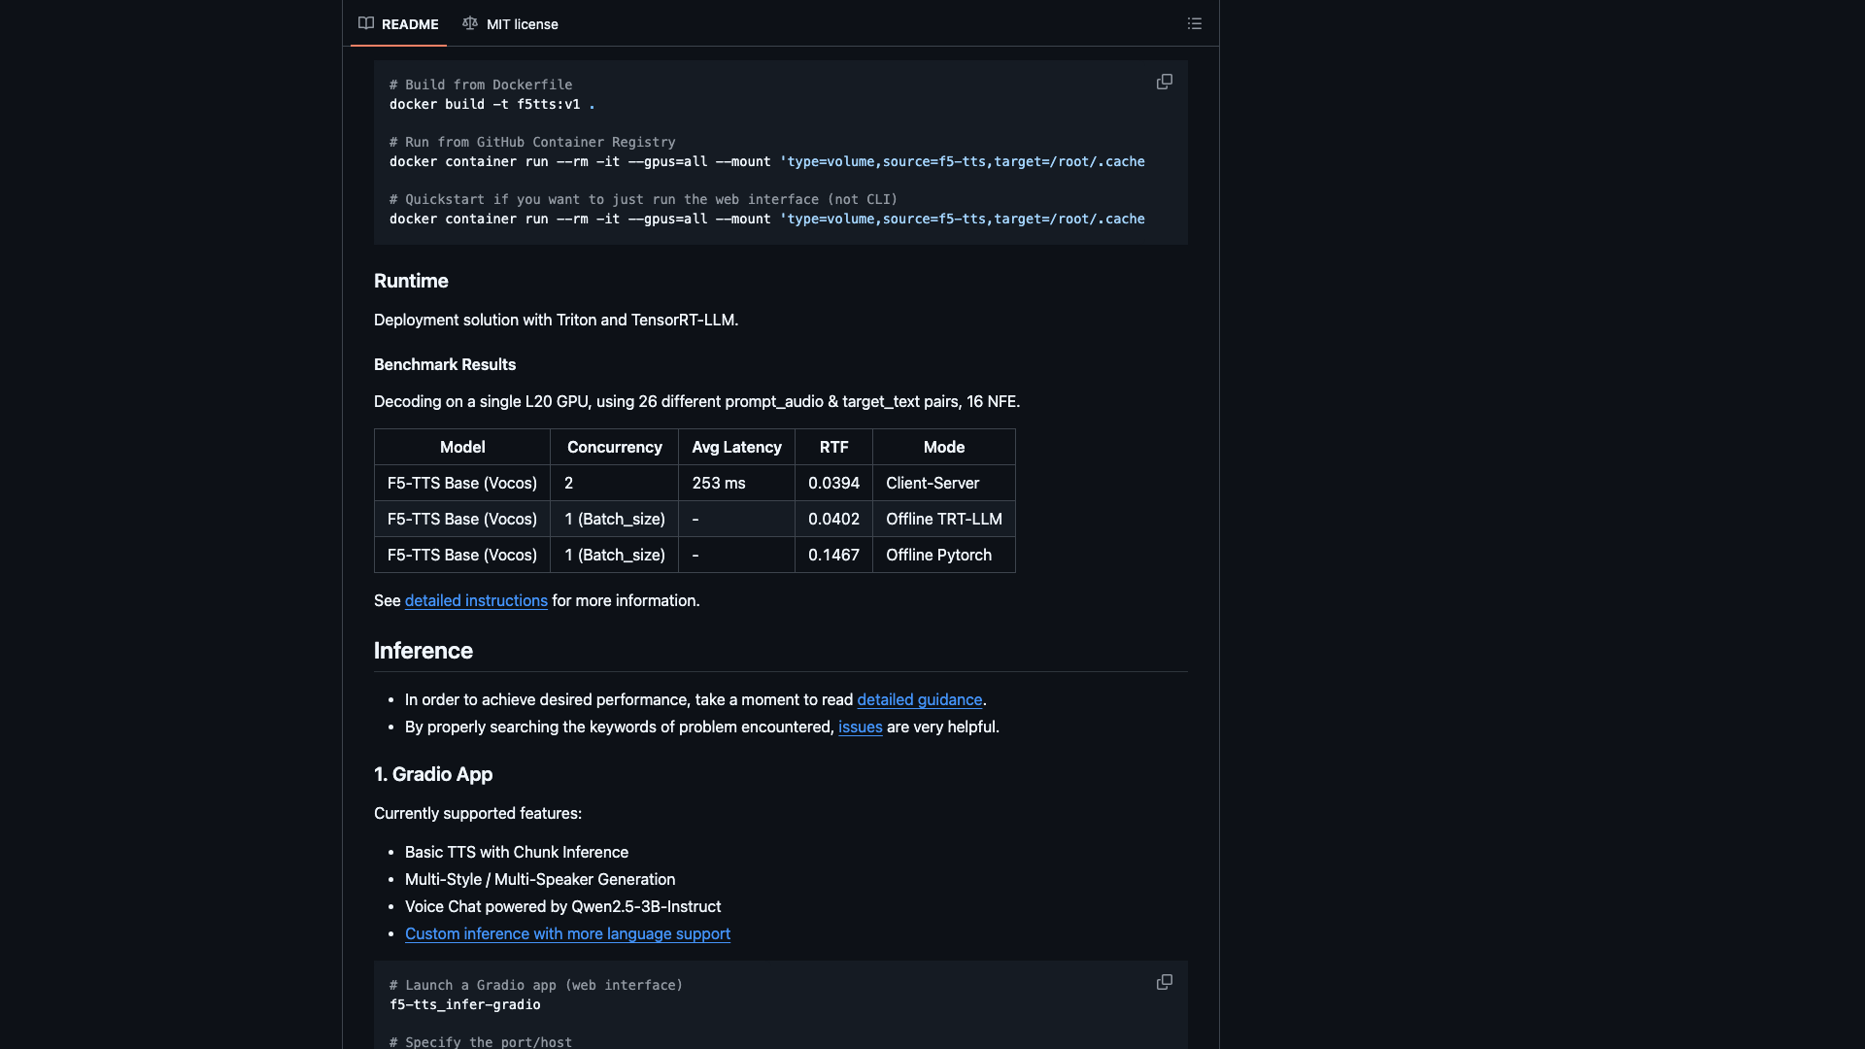Screen dimensions: 1865x1049
Task: Select the Inference heading
Action: (x=424, y=651)
